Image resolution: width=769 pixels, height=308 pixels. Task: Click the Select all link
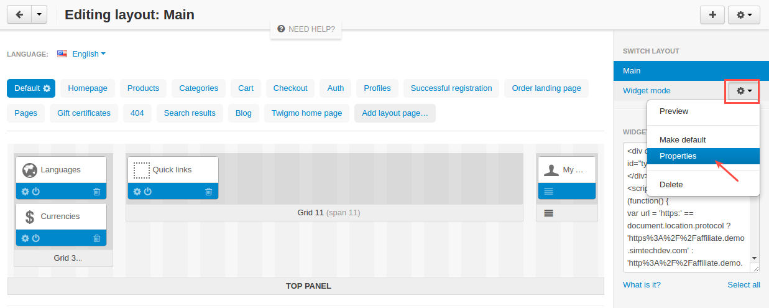[744, 284]
